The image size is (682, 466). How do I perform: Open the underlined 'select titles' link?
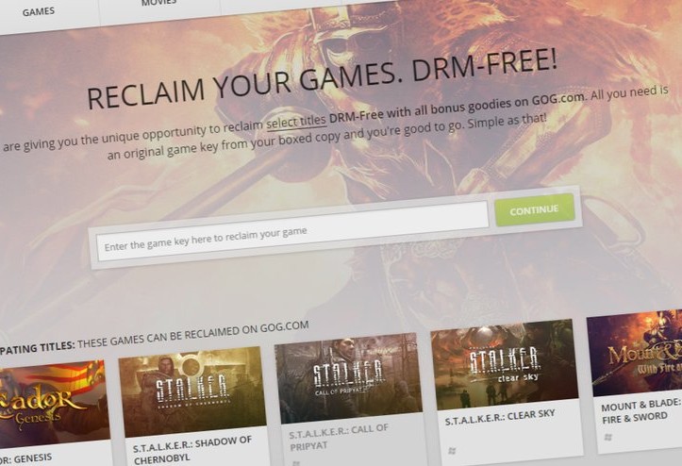click(296, 122)
